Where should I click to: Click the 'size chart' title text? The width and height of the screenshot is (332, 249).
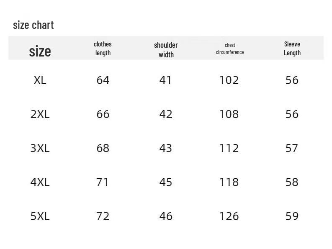click(x=33, y=25)
